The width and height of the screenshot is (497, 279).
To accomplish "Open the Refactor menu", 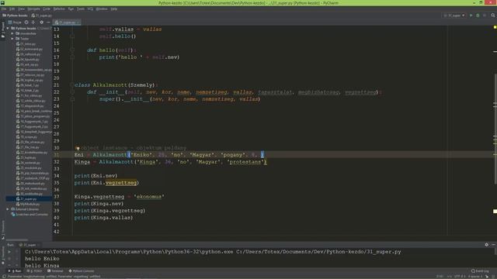I will point(59,9).
